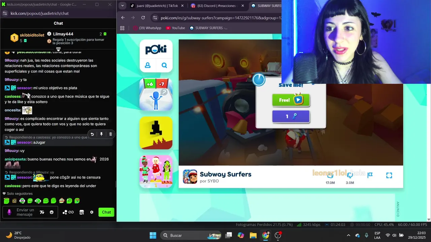Open the SUBWAY SURFERS bookmark
431x242 pixels.
[208, 28]
